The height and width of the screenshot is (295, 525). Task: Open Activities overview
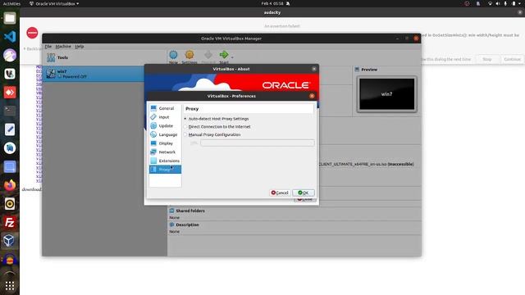pos(11,3)
